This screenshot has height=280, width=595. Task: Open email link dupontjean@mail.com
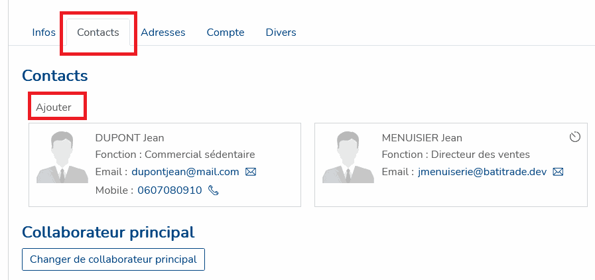pyautogui.click(x=185, y=173)
